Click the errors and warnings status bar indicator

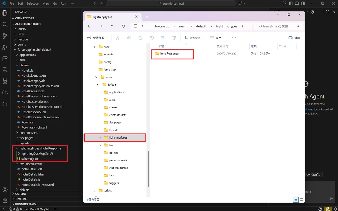(x=15, y=209)
